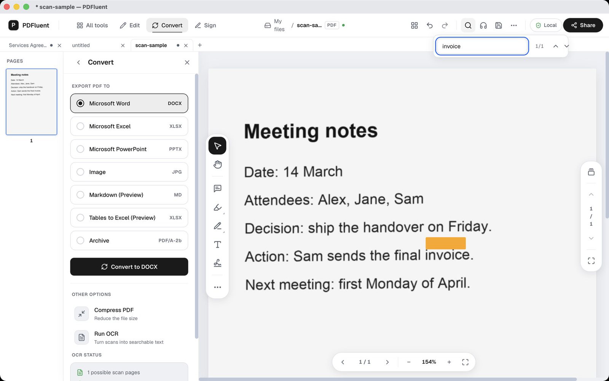Select Microsoft Word DOCX option

(129, 103)
